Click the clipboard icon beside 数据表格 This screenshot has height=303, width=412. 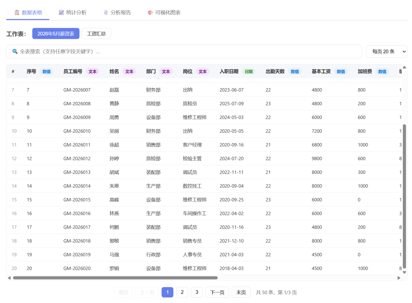click(17, 12)
